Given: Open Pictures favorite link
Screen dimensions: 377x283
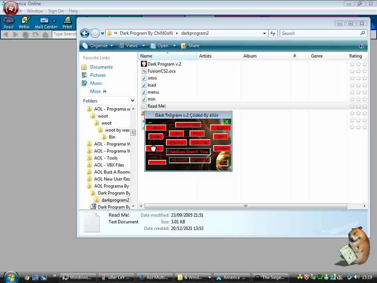Looking at the screenshot, I should [x=98, y=75].
